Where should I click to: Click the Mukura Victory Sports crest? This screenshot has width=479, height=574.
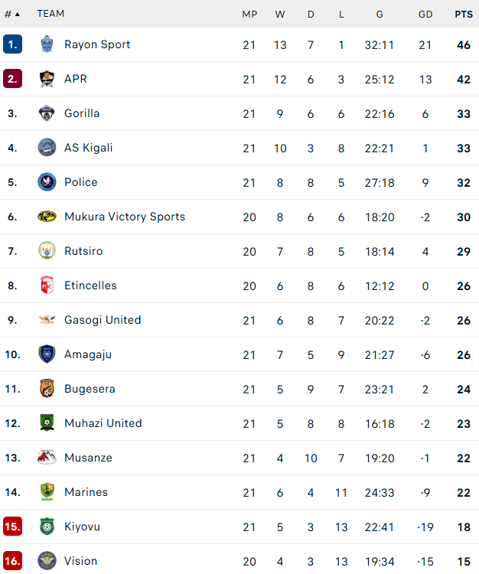pyautogui.click(x=47, y=217)
